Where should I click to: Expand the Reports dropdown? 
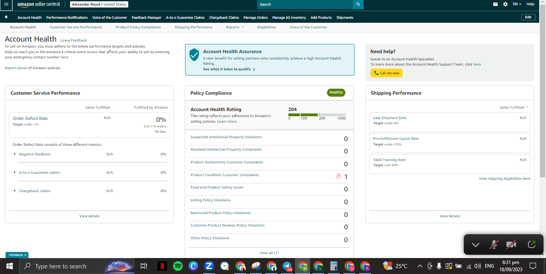[235, 27]
